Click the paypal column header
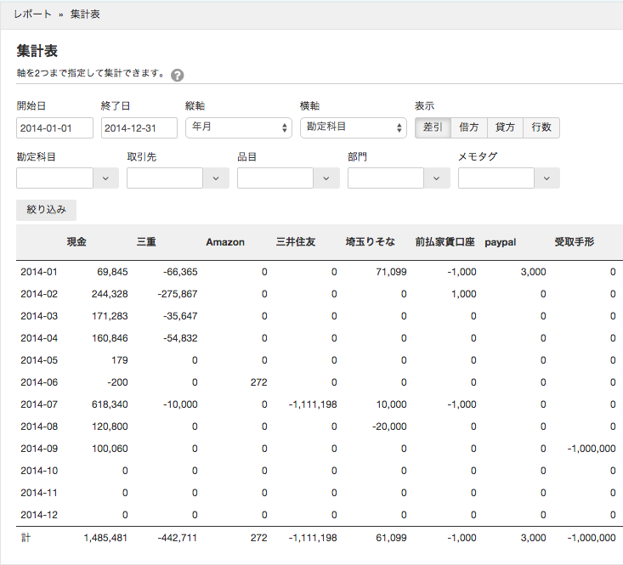The image size is (623, 565). pyautogui.click(x=501, y=242)
